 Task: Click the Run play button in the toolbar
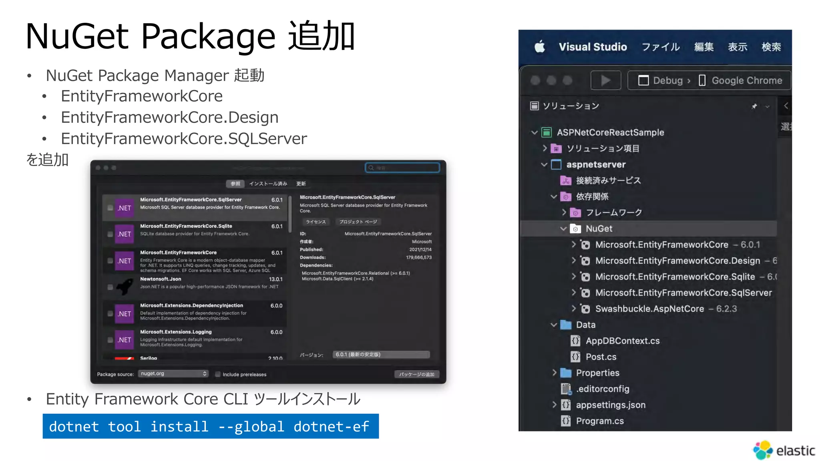[606, 80]
